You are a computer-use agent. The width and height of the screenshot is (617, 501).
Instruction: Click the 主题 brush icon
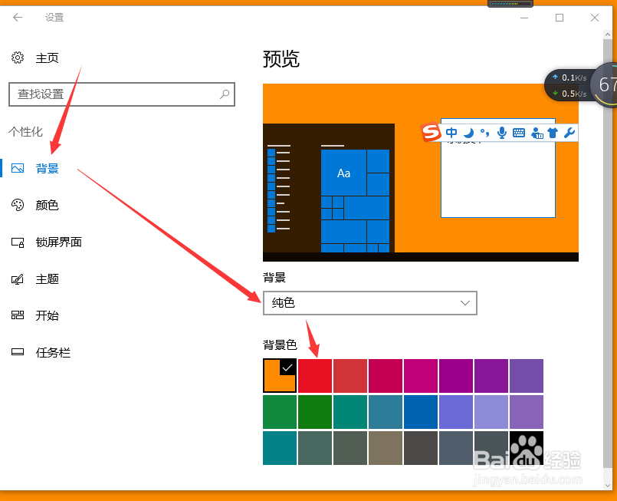pyautogui.click(x=18, y=279)
